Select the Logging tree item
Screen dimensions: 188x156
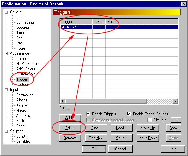coord(22,28)
